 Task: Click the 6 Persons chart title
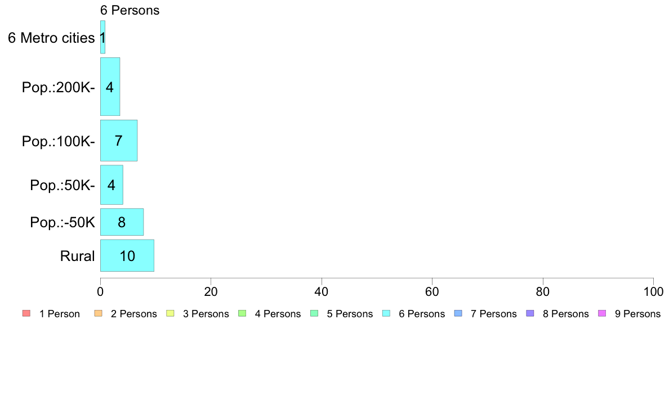point(130,10)
